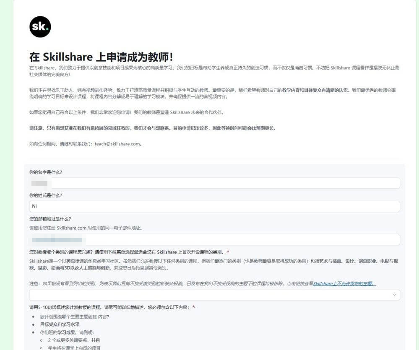Viewport: 419px width, 350px height.
Task: Click the label 你的名字是什么?
Action: point(46,172)
